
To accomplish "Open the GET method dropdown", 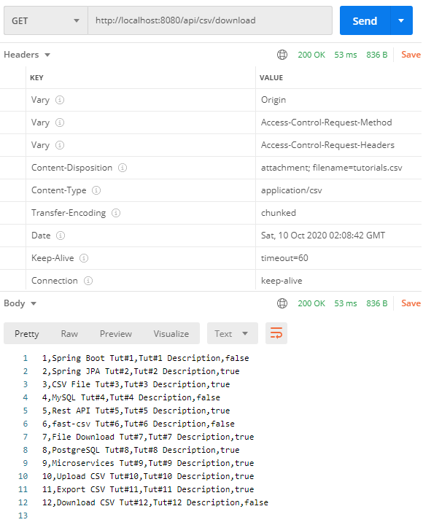I will (46, 20).
